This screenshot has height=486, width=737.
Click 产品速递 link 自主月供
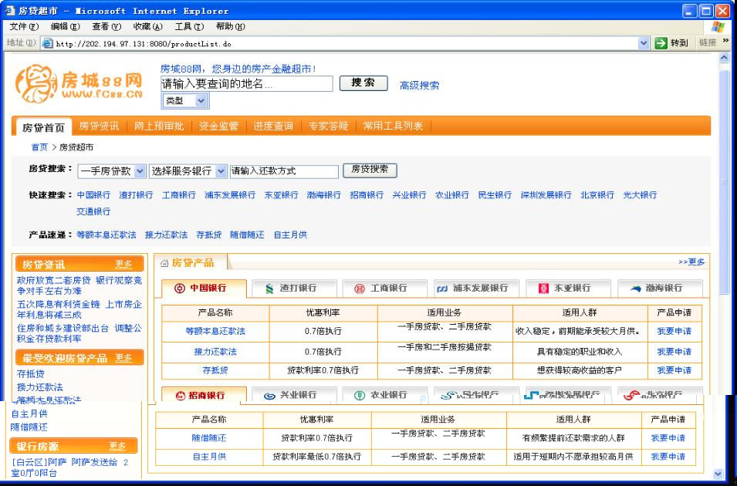click(x=290, y=235)
